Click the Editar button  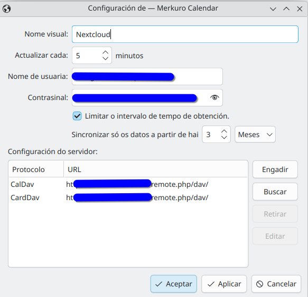(x=275, y=236)
